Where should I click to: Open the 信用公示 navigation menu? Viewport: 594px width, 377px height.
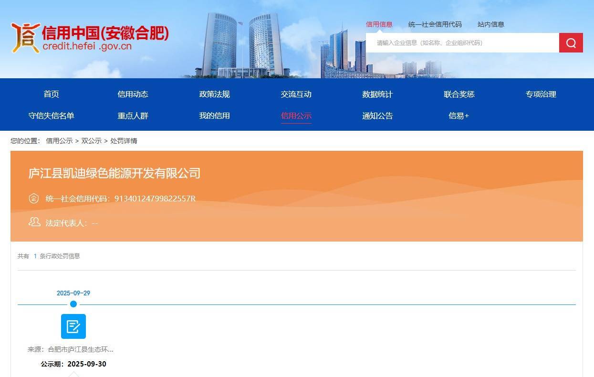296,115
